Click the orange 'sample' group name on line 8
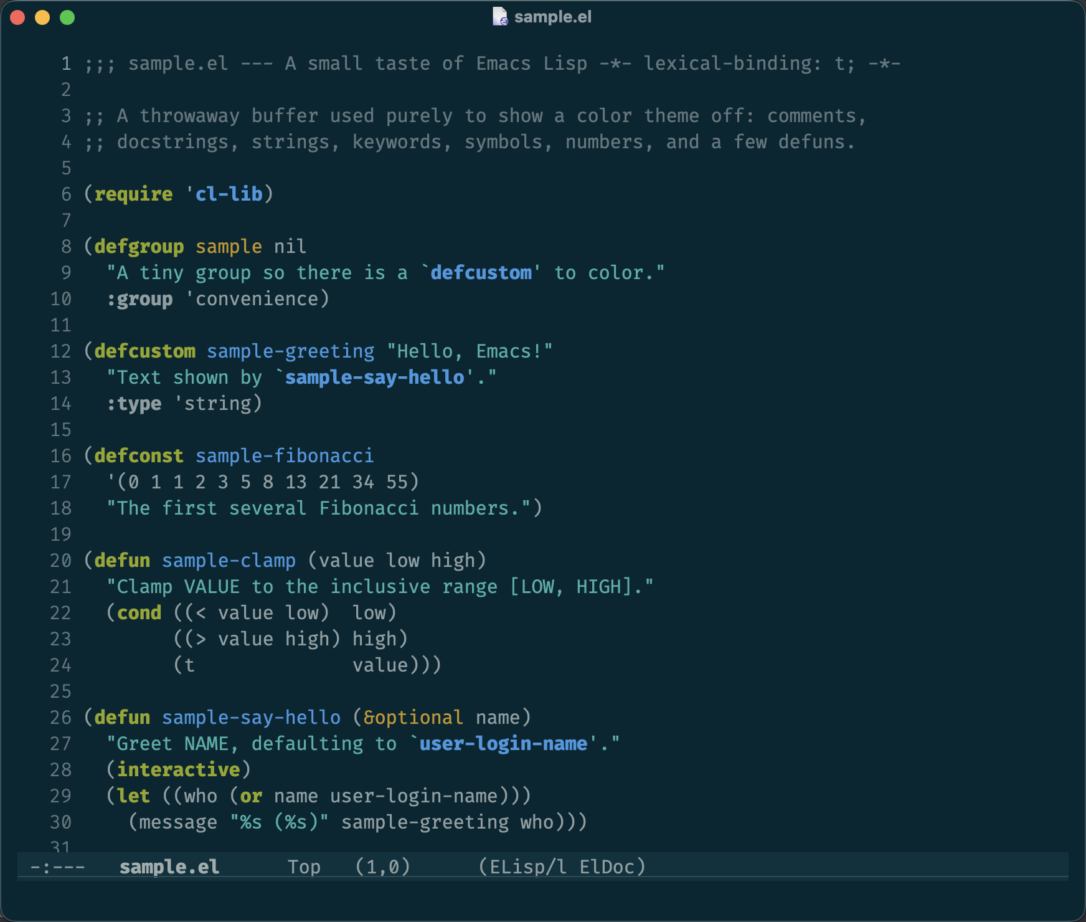The image size is (1086, 922). 229,246
